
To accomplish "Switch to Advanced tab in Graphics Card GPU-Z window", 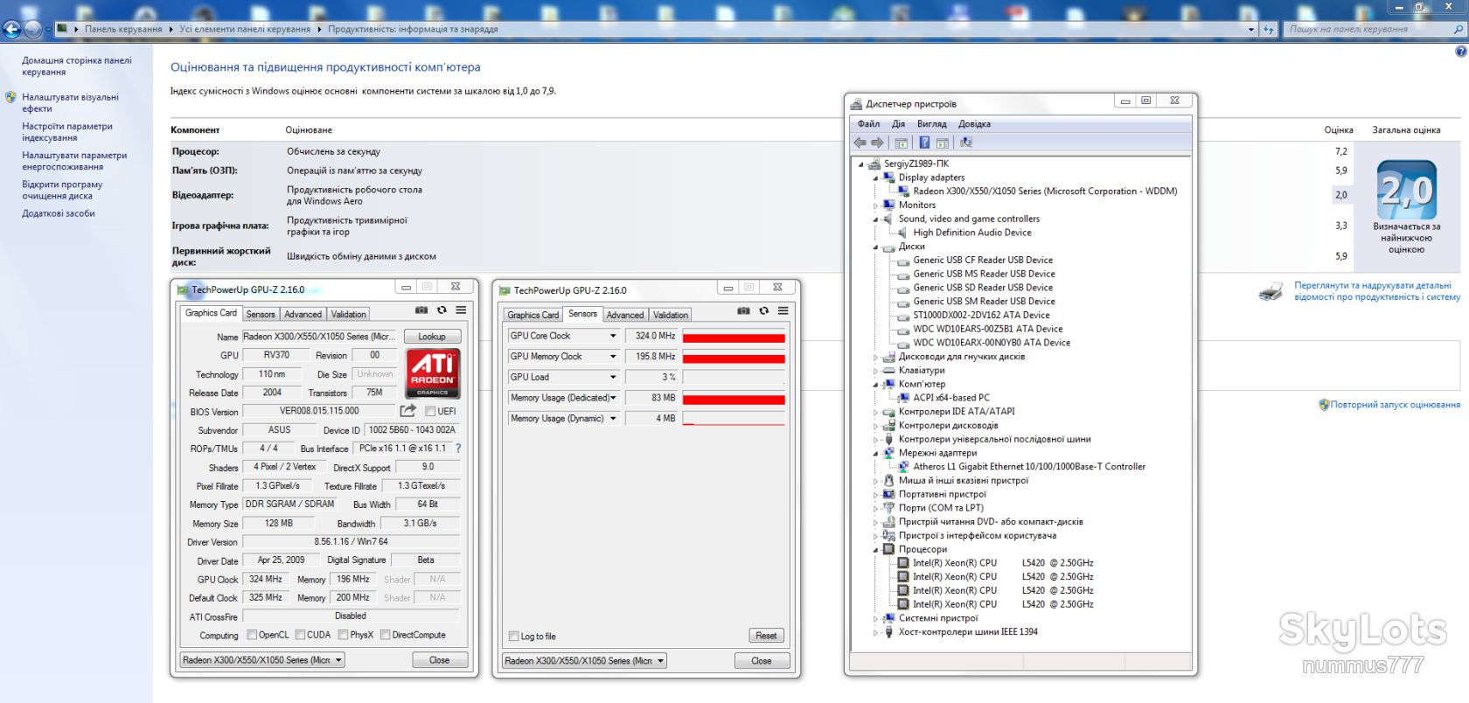I will pyautogui.click(x=303, y=315).
